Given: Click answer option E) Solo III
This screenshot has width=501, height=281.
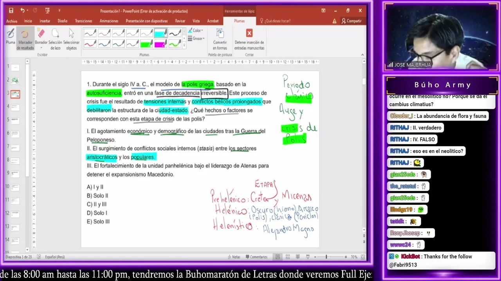Looking at the screenshot, I should coord(98,221).
